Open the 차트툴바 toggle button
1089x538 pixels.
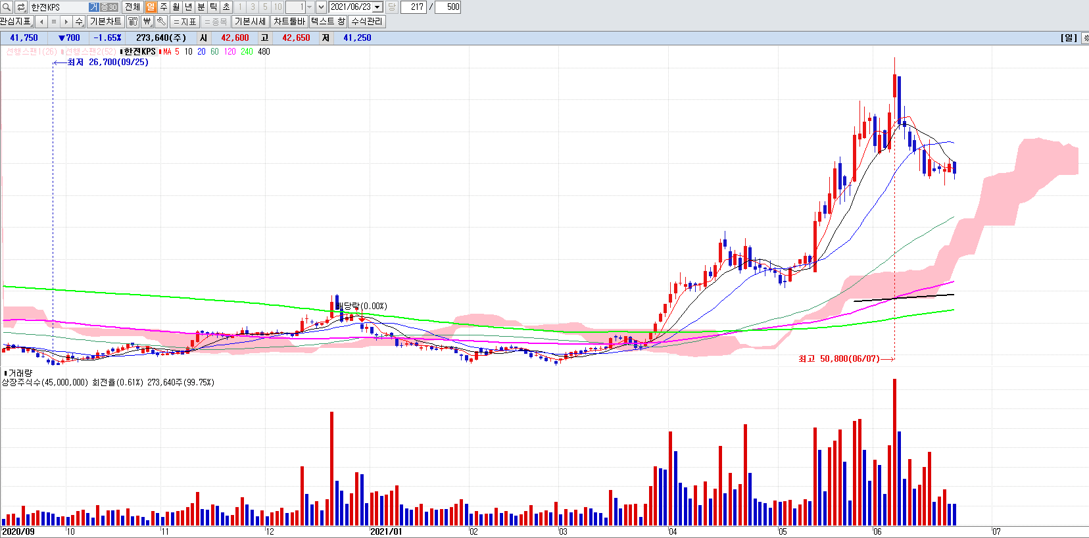289,22
